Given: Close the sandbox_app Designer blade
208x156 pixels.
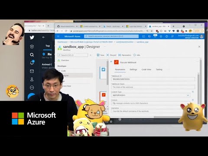Looking at the screenshot, I should (x=199, y=47).
